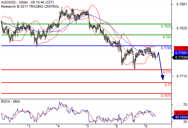Click the RSI14 - 9MA indicator label
188x128 pixels.
coord(11,101)
